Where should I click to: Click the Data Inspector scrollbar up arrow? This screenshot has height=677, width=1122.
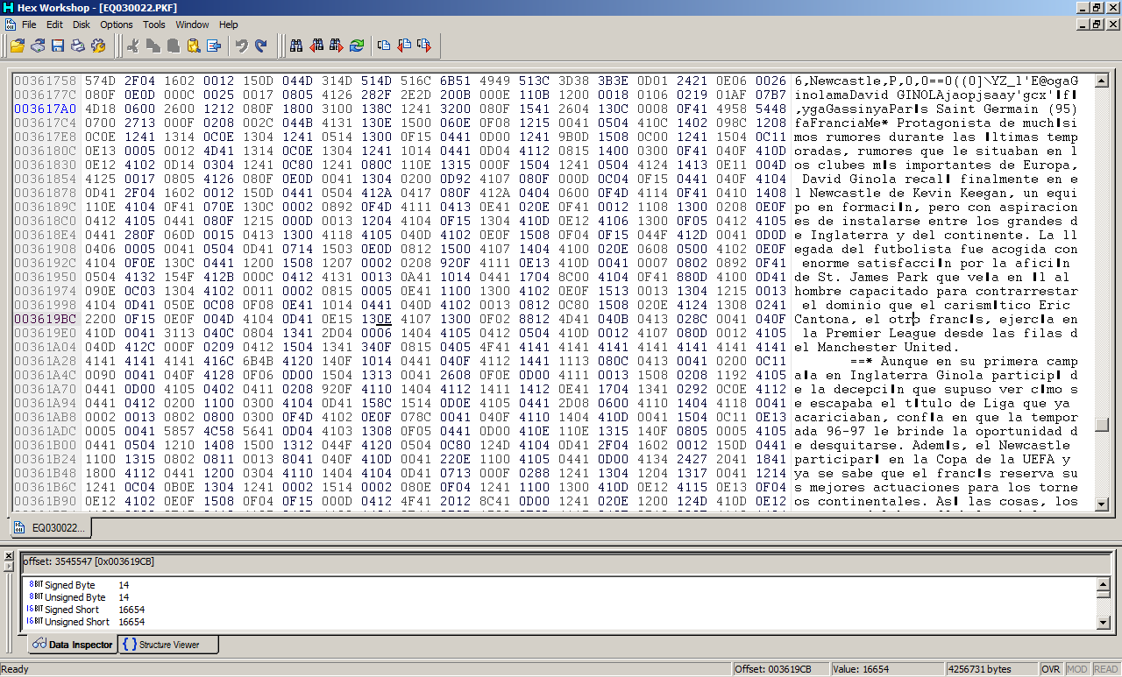coord(1103,585)
